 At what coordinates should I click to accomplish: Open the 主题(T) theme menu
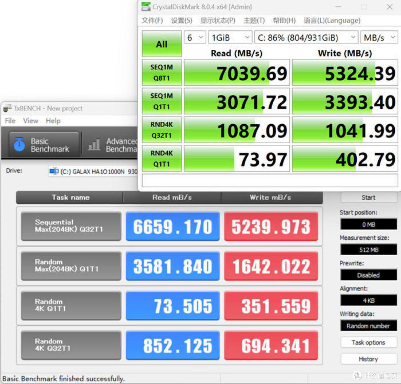tap(254, 20)
